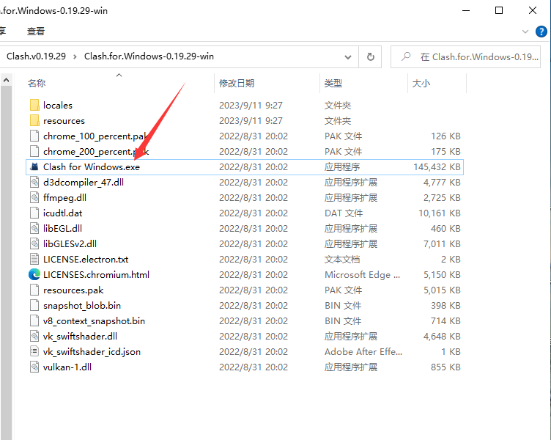551x440 pixels.
Task: Click the v8_context_snapshot.bin file icon
Action: pyautogui.click(x=34, y=320)
